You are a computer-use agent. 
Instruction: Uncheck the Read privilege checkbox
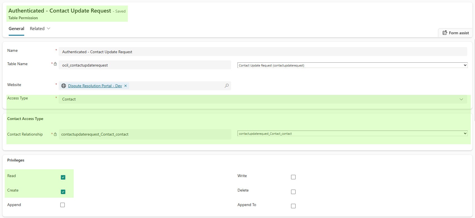63,177
